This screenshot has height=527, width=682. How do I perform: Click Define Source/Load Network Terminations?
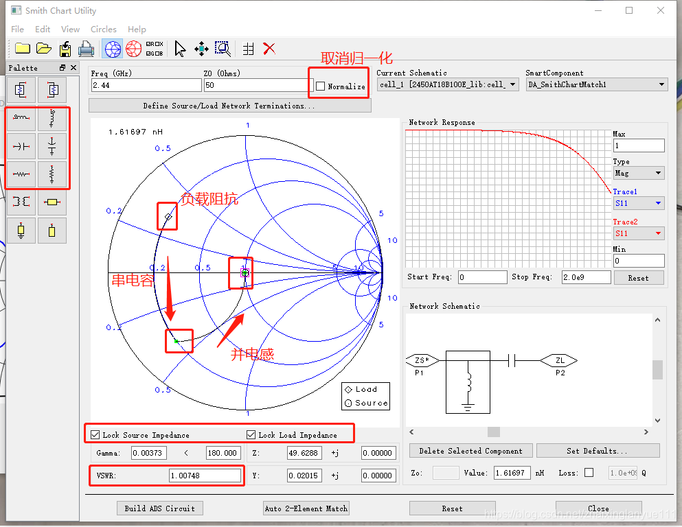pos(229,106)
